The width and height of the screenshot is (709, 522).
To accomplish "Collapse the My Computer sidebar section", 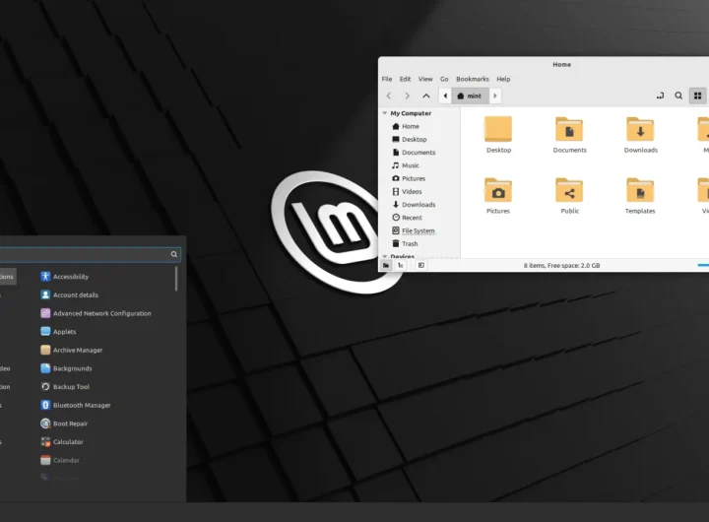I will 385,113.
